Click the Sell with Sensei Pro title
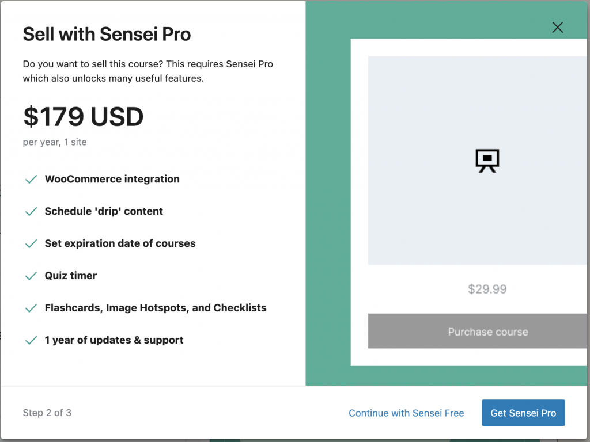This screenshot has height=442, width=590. (107, 35)
